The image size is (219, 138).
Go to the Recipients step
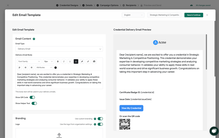tap(129, 5)
